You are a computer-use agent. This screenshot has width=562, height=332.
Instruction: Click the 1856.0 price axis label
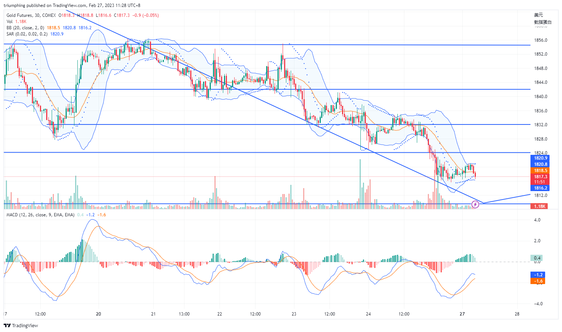coord(540,40)
